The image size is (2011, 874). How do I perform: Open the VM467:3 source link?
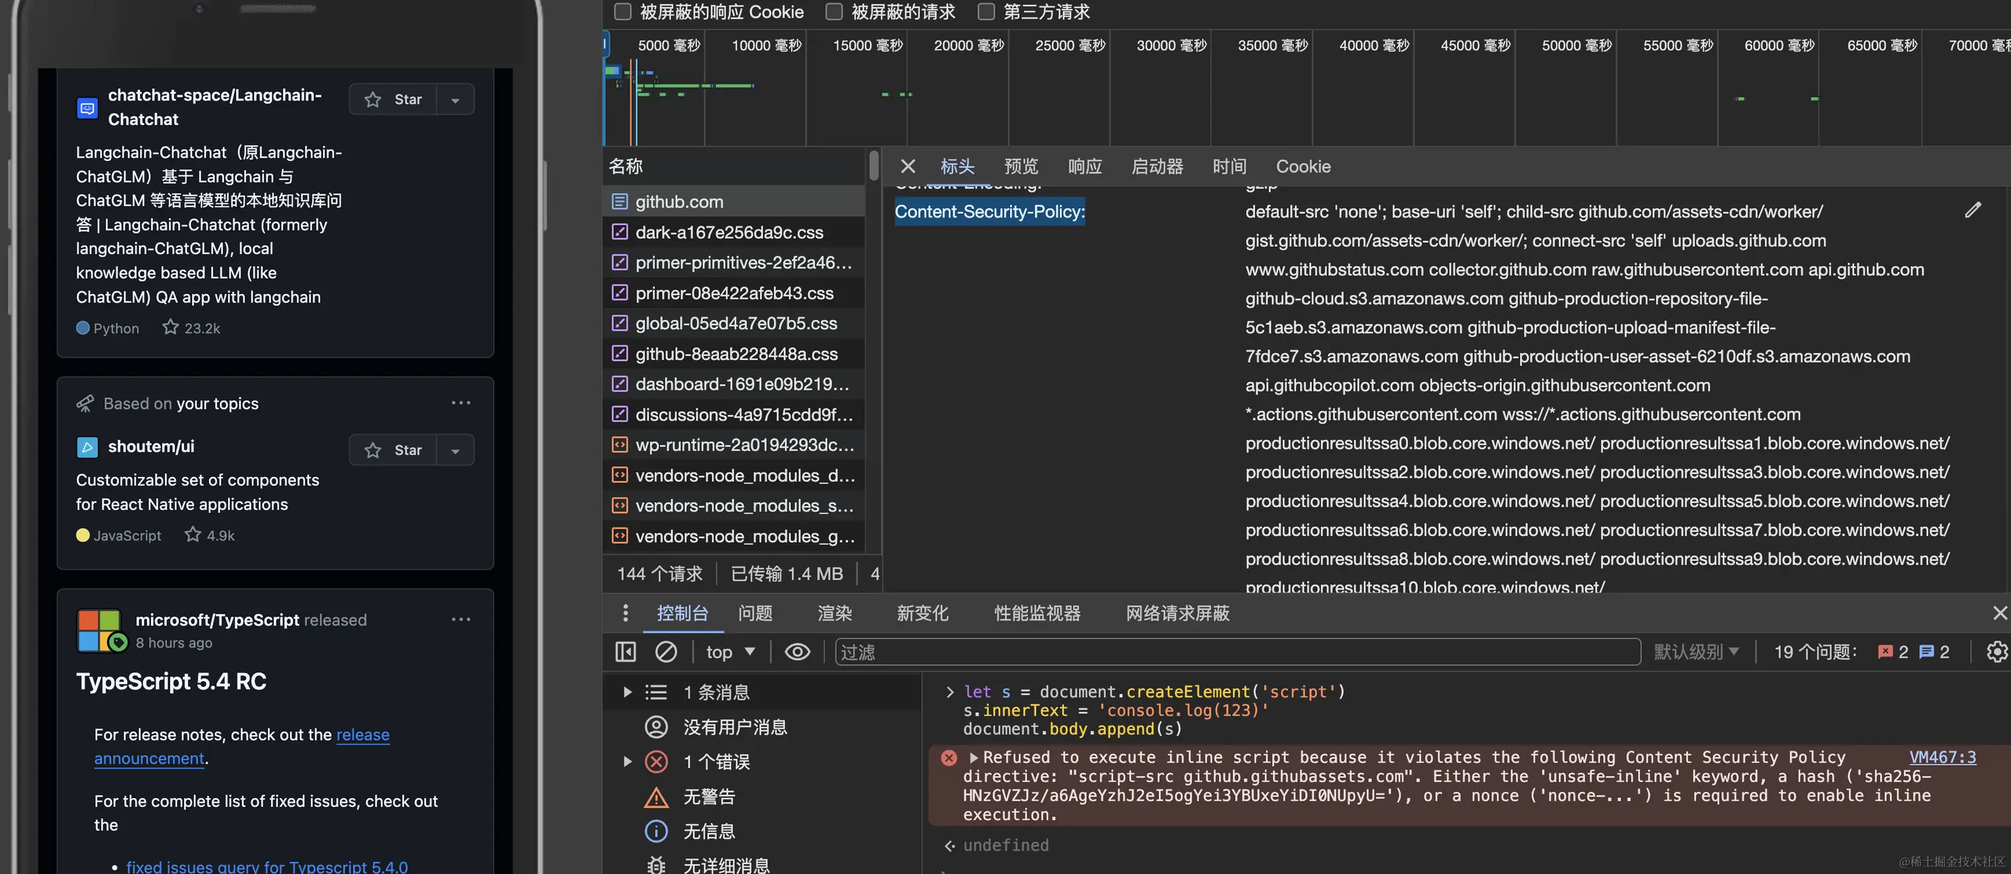tap(1943, 757)
